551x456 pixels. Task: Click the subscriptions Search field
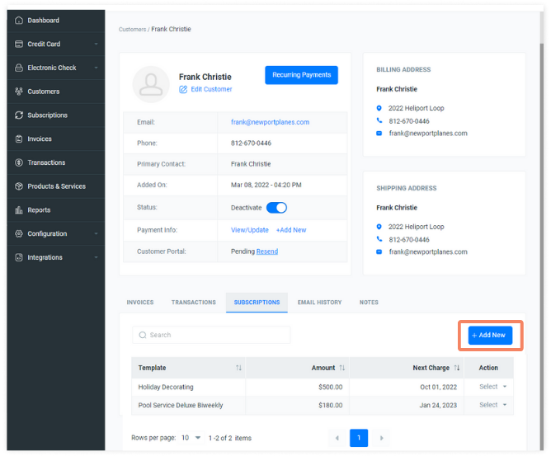(x=211, y=335)
